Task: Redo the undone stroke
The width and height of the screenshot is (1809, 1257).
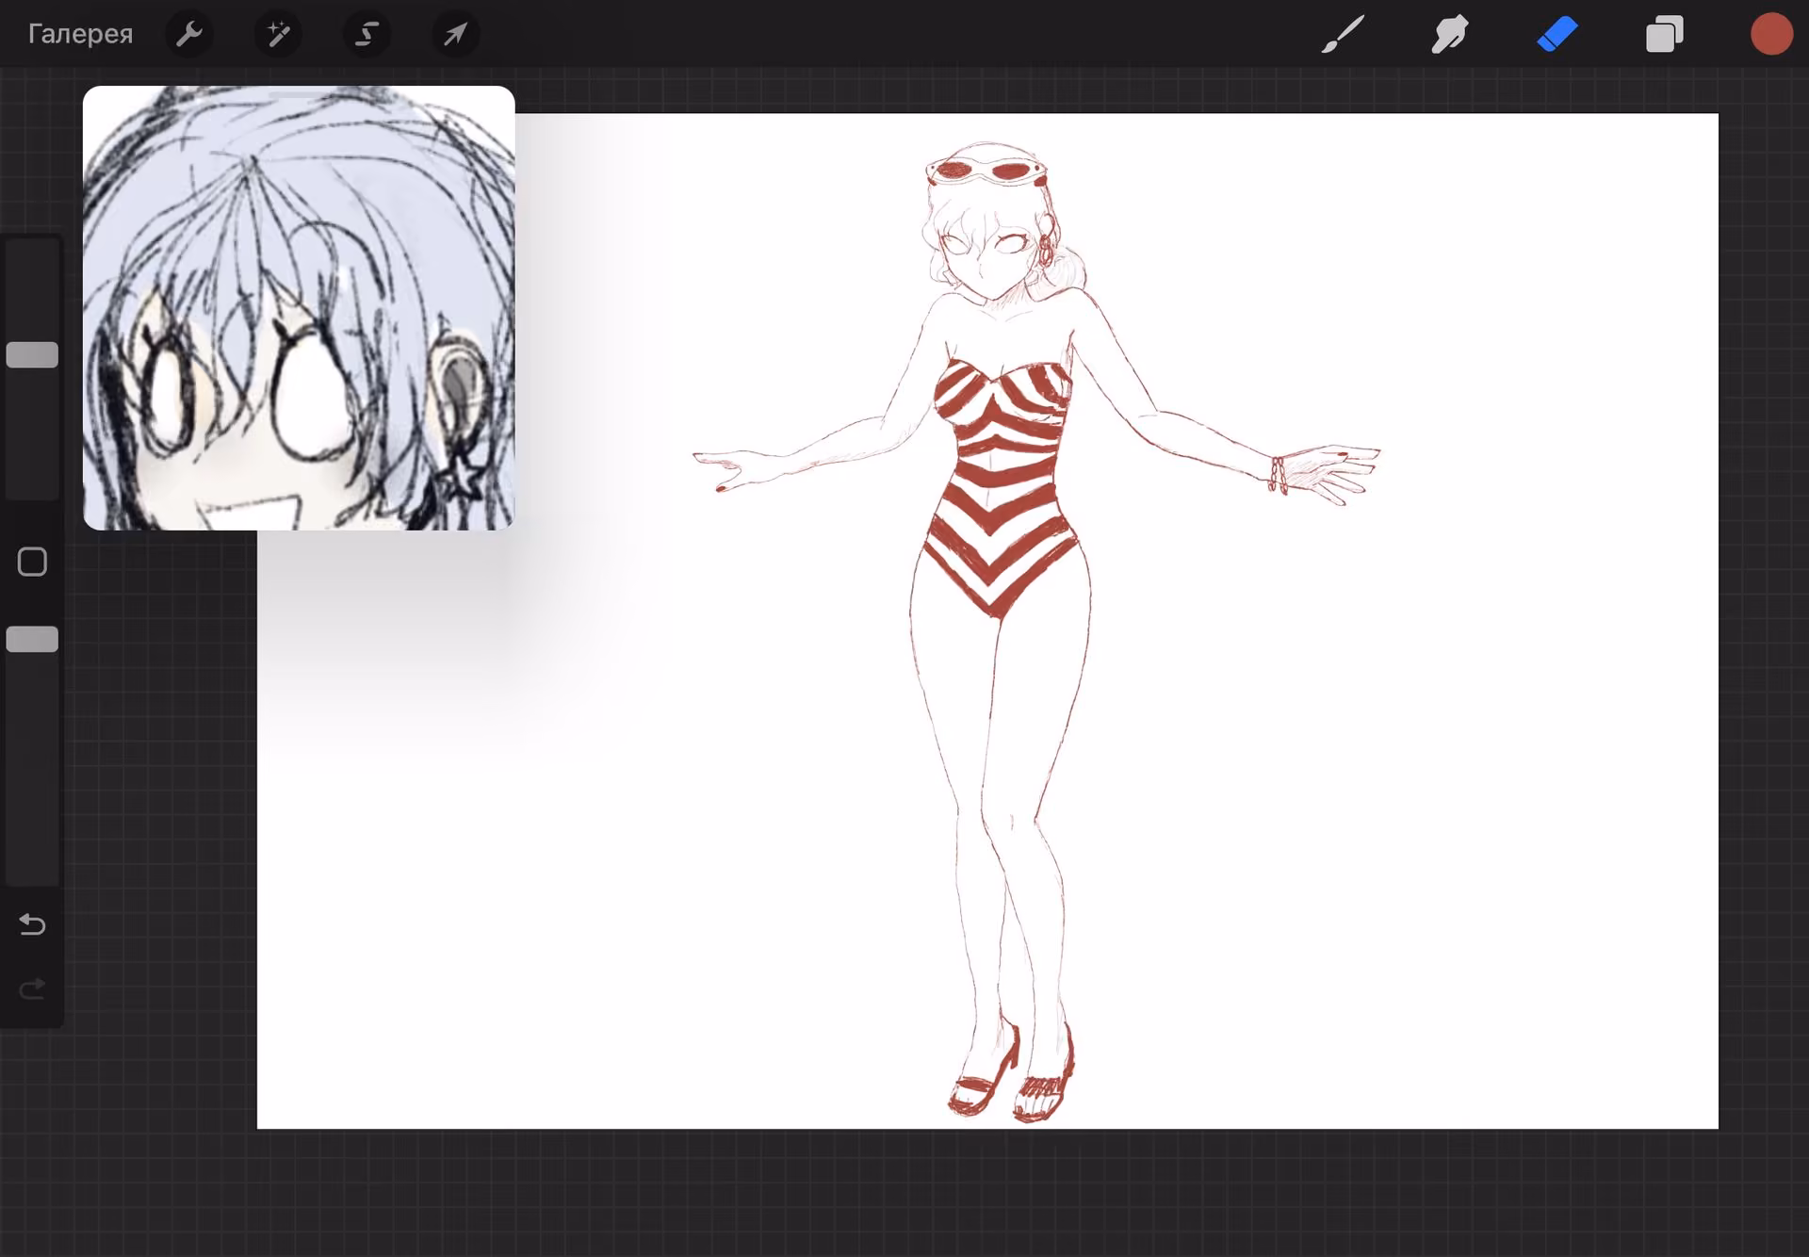Action: [x=32, y=988]
